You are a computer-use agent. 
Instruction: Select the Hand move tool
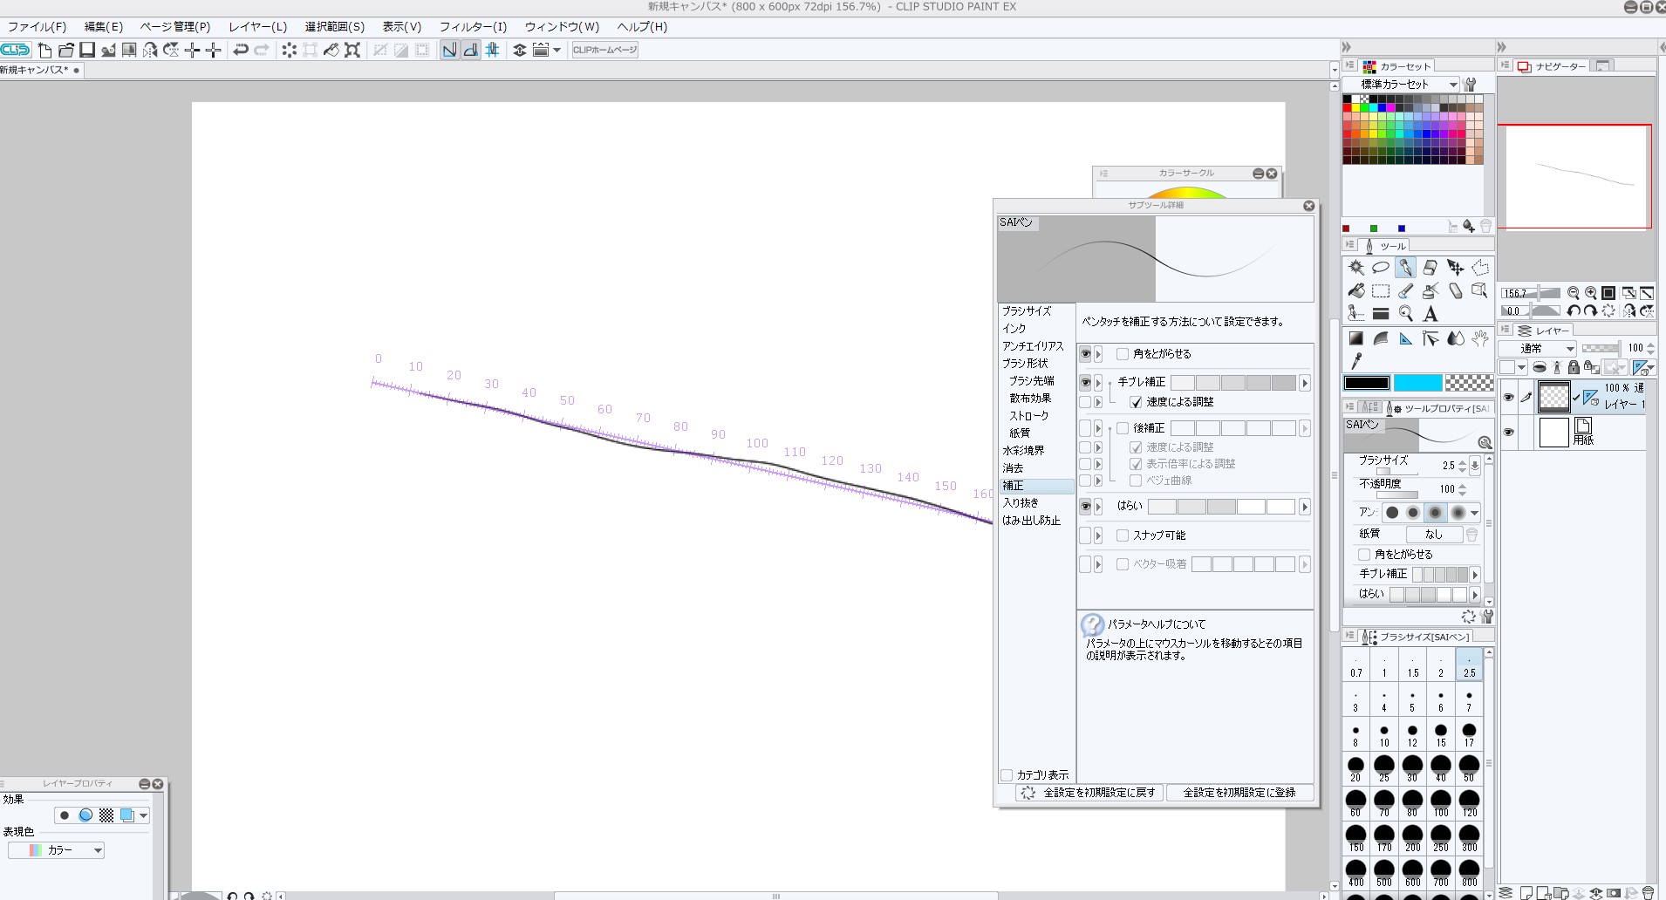pyautogui.click(x=1479, y=338)
